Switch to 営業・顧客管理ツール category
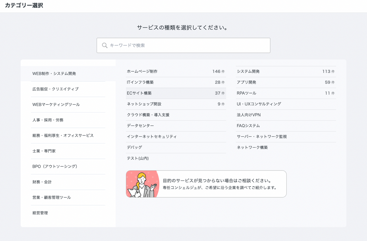 click(x=52, y=198)
